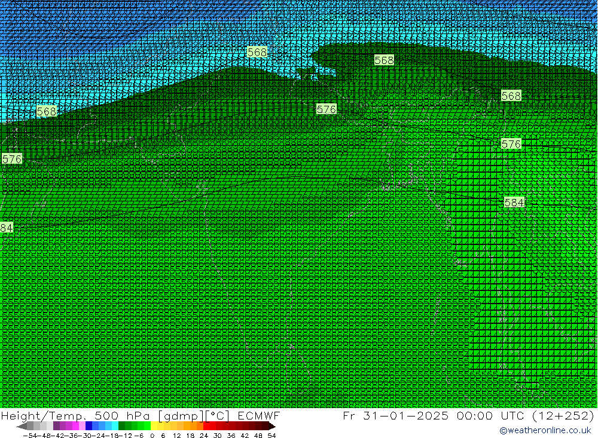Click the 568 label inside the dark green lobe
The width and height of the screenshot is (598, 438).
pyautogui.click(x=384, y=60)
